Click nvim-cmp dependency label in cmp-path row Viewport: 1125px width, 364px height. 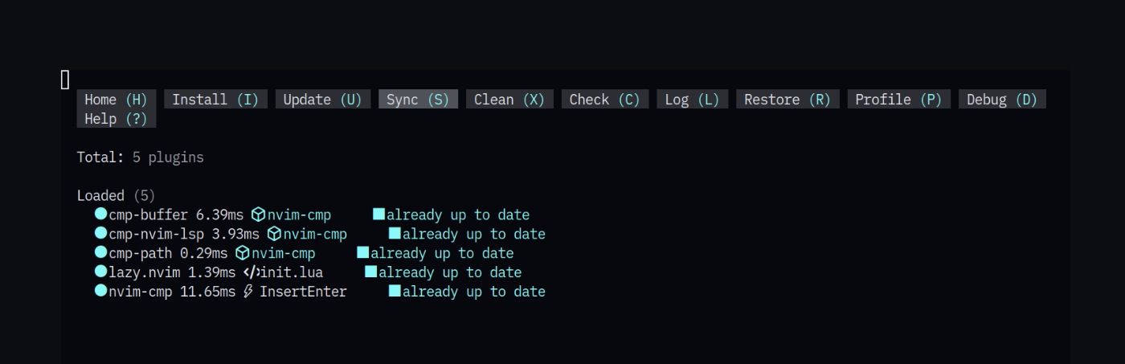(283, 253)
